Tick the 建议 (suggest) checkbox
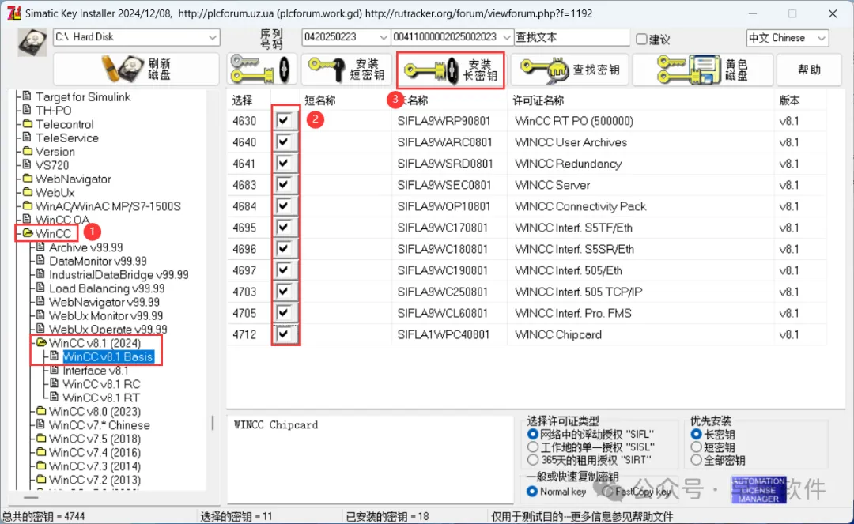The height and width of the screenshot is (524, 854). 641,39
